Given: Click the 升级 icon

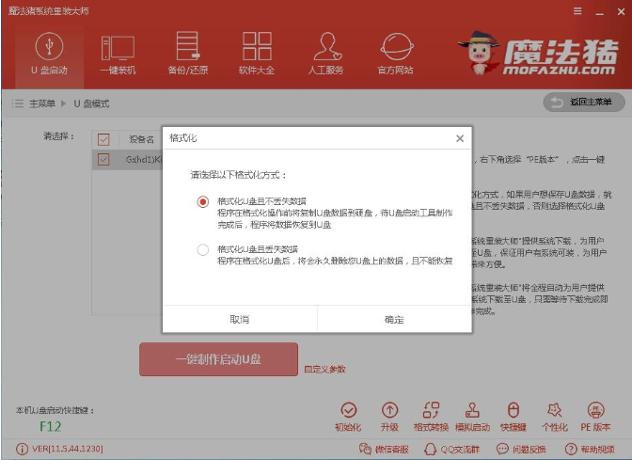Looking at the screenshot, I should coord(389,417).
